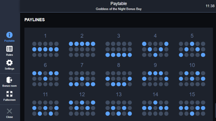Select payline 1 diagram
The image size is (216, 121).
coord(45,49)
